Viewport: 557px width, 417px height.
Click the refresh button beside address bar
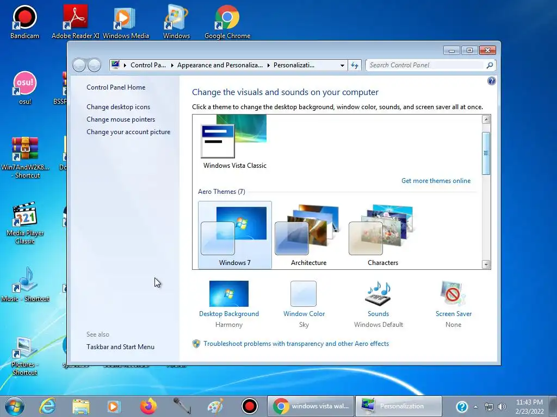(355, 65)
